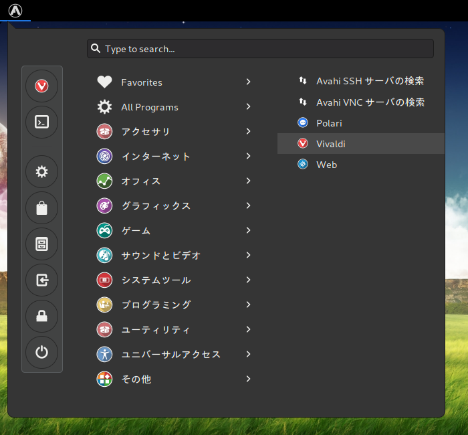468x435 pixels.
Task: Select the その他 category label
Action: [136, 379]
